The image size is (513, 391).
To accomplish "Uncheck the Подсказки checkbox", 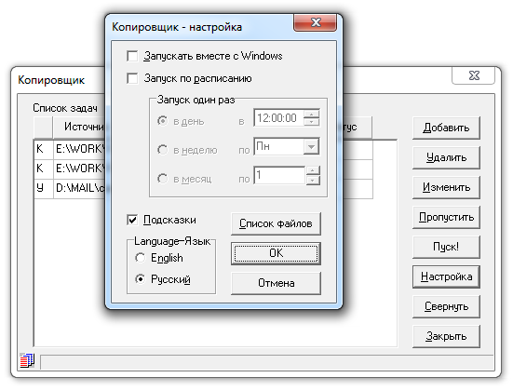I will (x=132, y=220).
